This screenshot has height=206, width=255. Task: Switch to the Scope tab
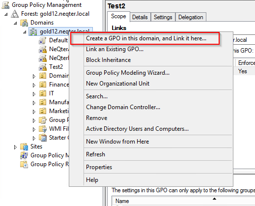118,16
